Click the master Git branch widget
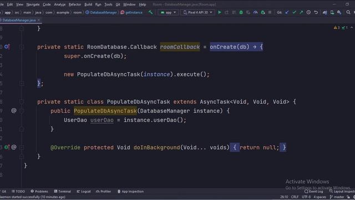Image resolution: width=355 pixels, height=200 pixels. [337, 197]
